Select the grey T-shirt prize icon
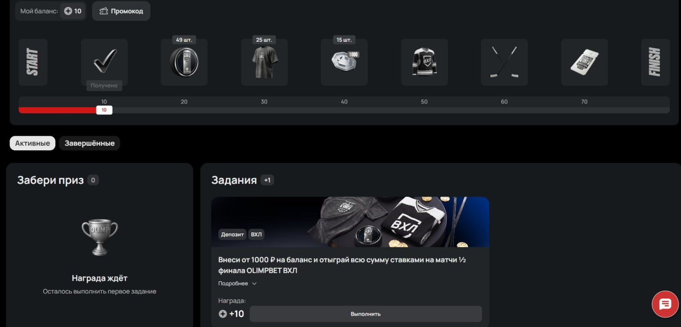Image resolution: width=681 pixels, height=327 pixels. pyautogui.click(x=264, y=62)
